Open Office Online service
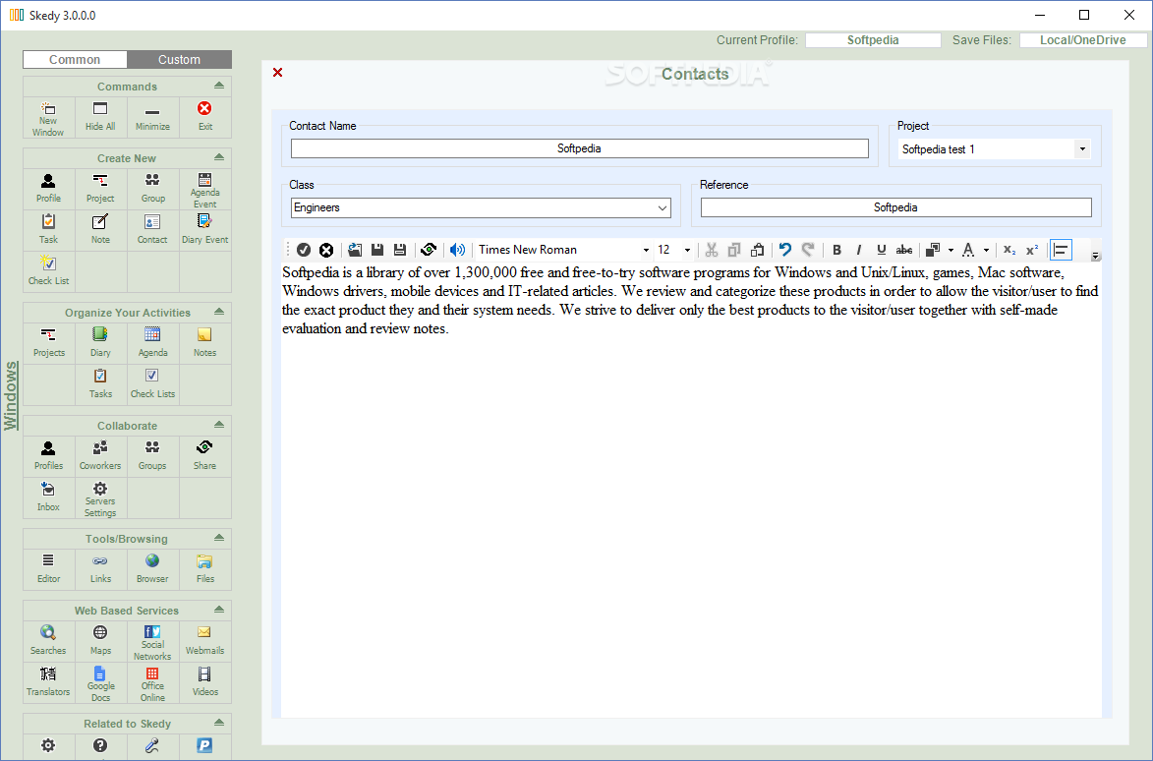The width and height of the screenshot is (1153, 761). point(152,682)
